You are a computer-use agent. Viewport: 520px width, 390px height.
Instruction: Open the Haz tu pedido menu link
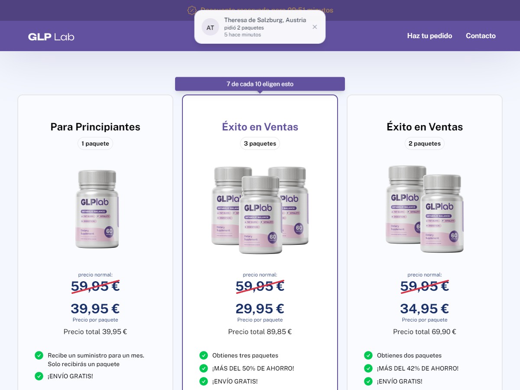click(x=429, y=36)
